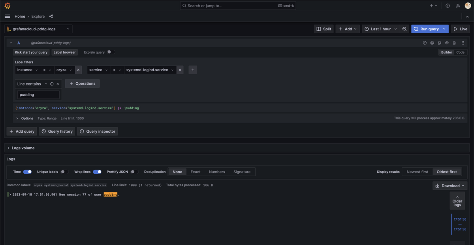Go to Explore breadcrumb
The height and width of the screenshot is (245, 474).
pos(38,17)
